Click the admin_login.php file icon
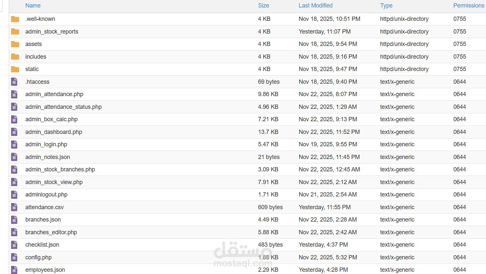This screenshot has width=486, height=274. (x=14, y=144)
